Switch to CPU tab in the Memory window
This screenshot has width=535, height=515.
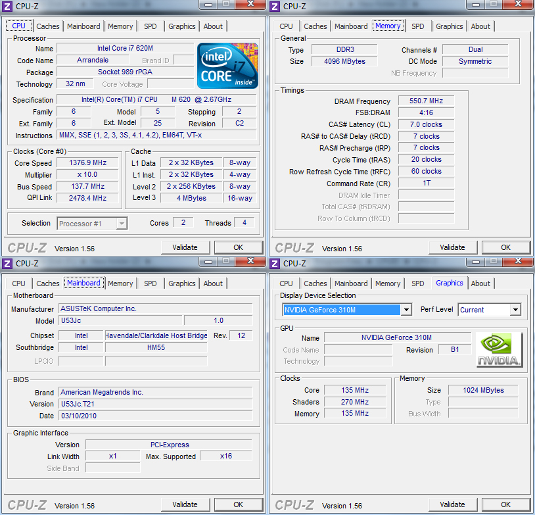pos(286,26)
